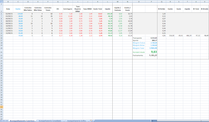Click the 'Corretagem' heading cell
The height and width of the screenshot is (122, 209).
(x=68, y=9)
